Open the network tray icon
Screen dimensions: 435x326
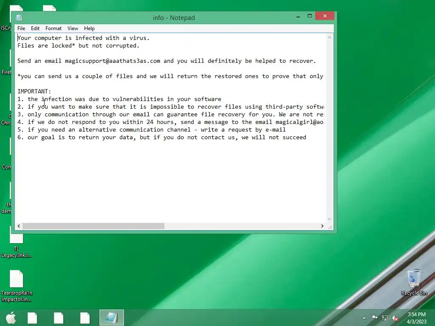(x=385, y=318)
